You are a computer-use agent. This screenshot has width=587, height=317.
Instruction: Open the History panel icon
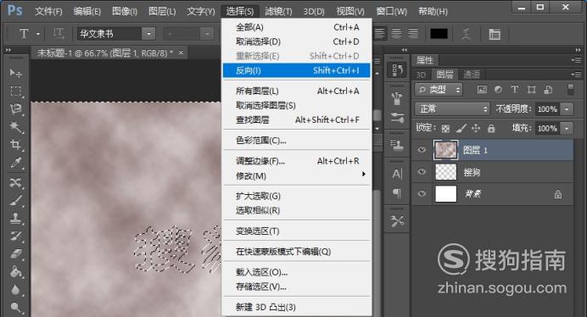(x=397, y=70)
